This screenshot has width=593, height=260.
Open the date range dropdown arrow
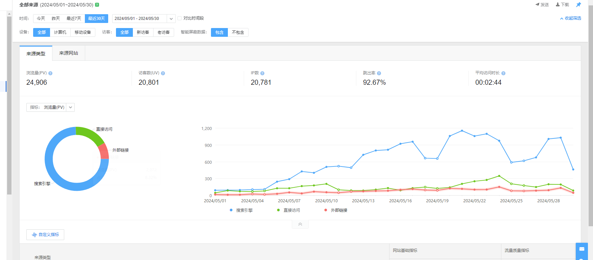click(x=171, y=19)
